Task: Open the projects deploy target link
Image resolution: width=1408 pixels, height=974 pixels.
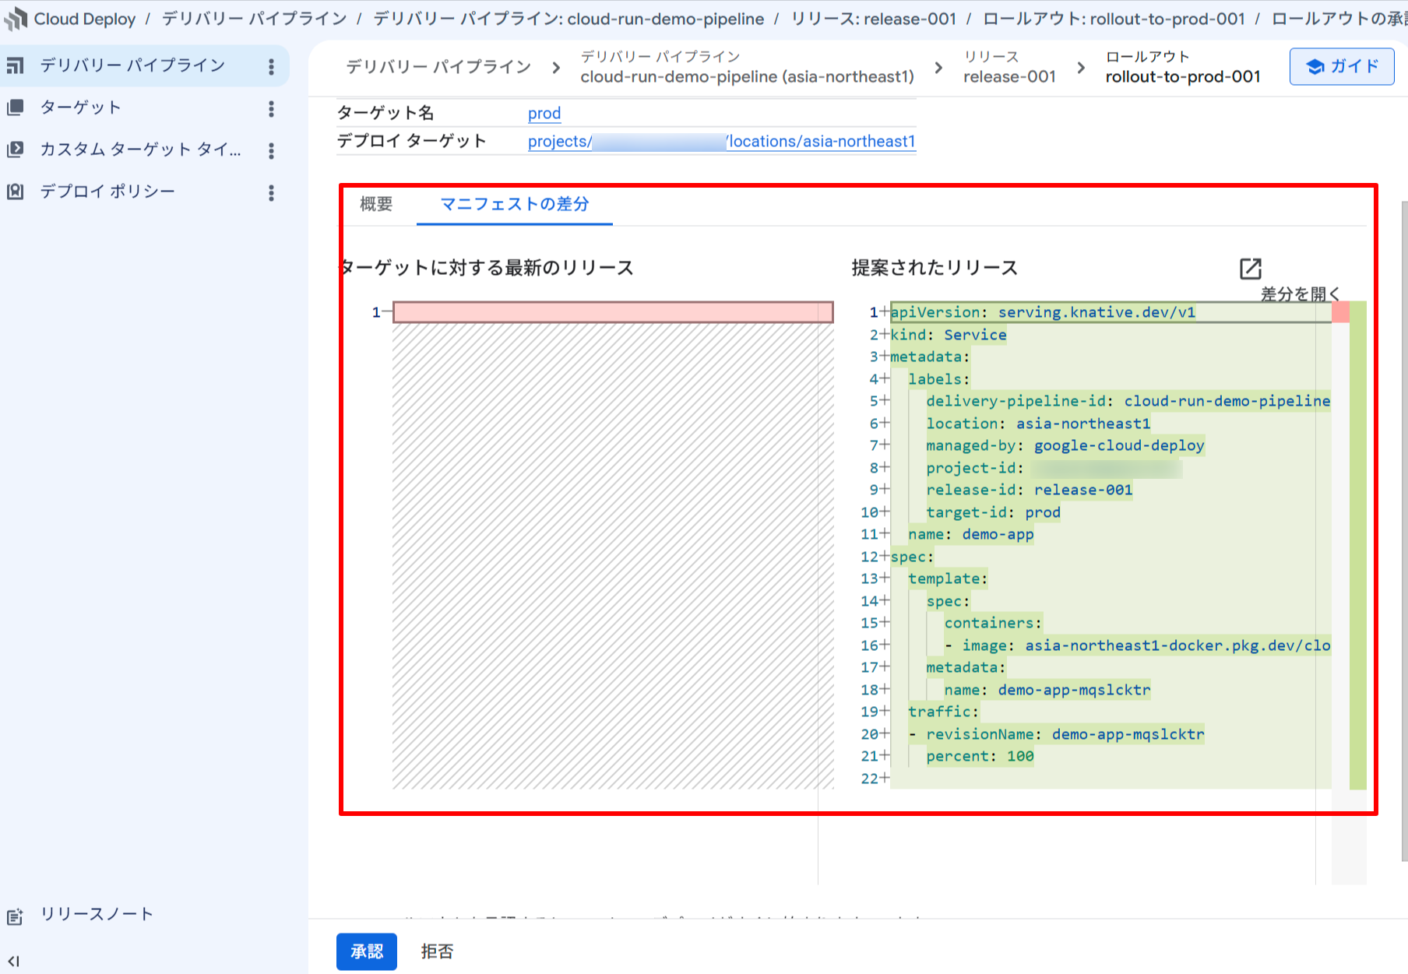Action: (722, 141)
